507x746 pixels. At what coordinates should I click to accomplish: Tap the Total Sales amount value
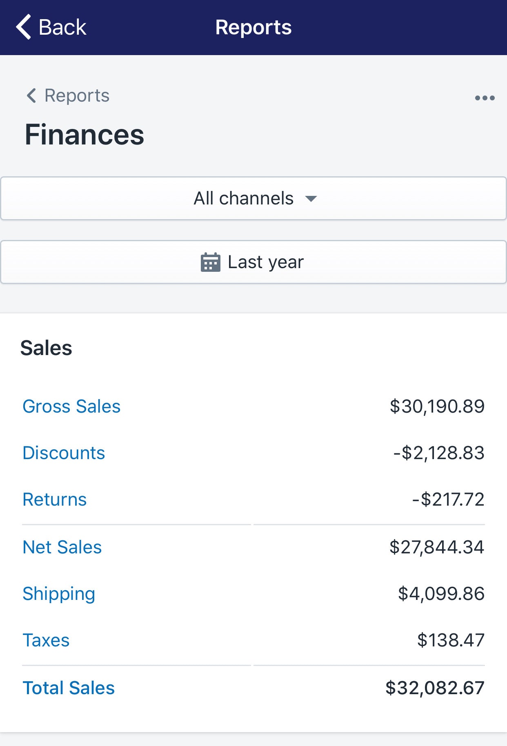[435, 688]
